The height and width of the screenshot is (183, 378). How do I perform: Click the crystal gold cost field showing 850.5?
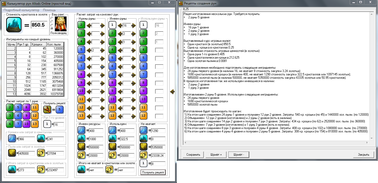click(39, 25)
